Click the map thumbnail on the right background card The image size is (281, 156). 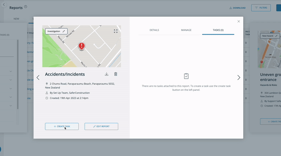tap(269, 49)
